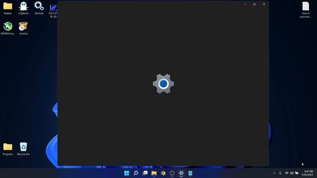This screenshot has height=178, width=317.
Task: Open the volume speaker tray icon
Action: [292, 173]
